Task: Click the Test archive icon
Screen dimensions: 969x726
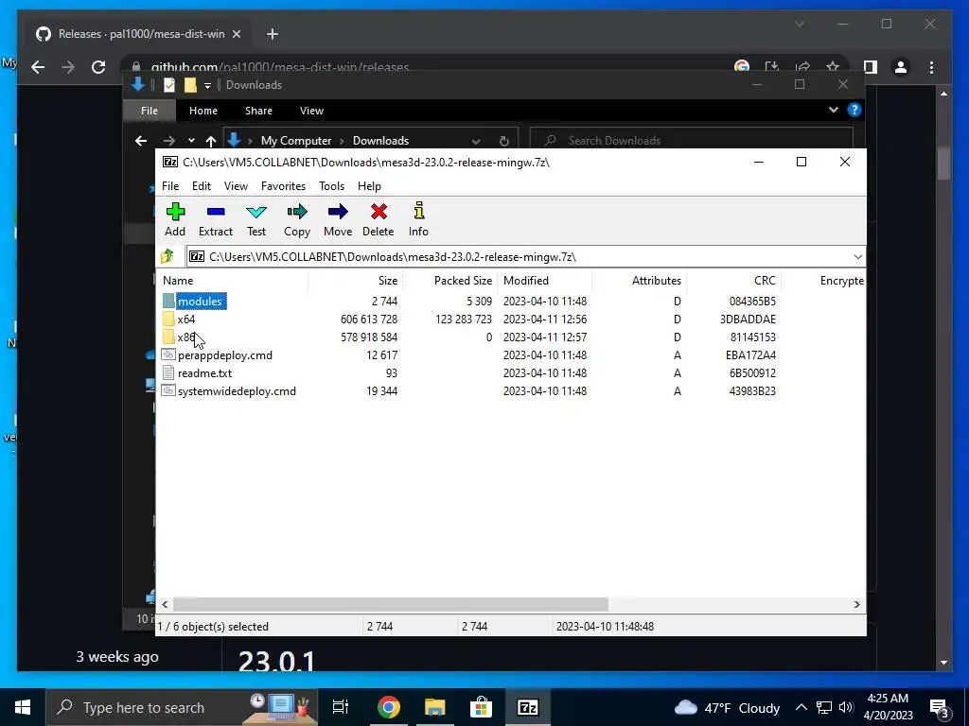Action: point(255,213)
